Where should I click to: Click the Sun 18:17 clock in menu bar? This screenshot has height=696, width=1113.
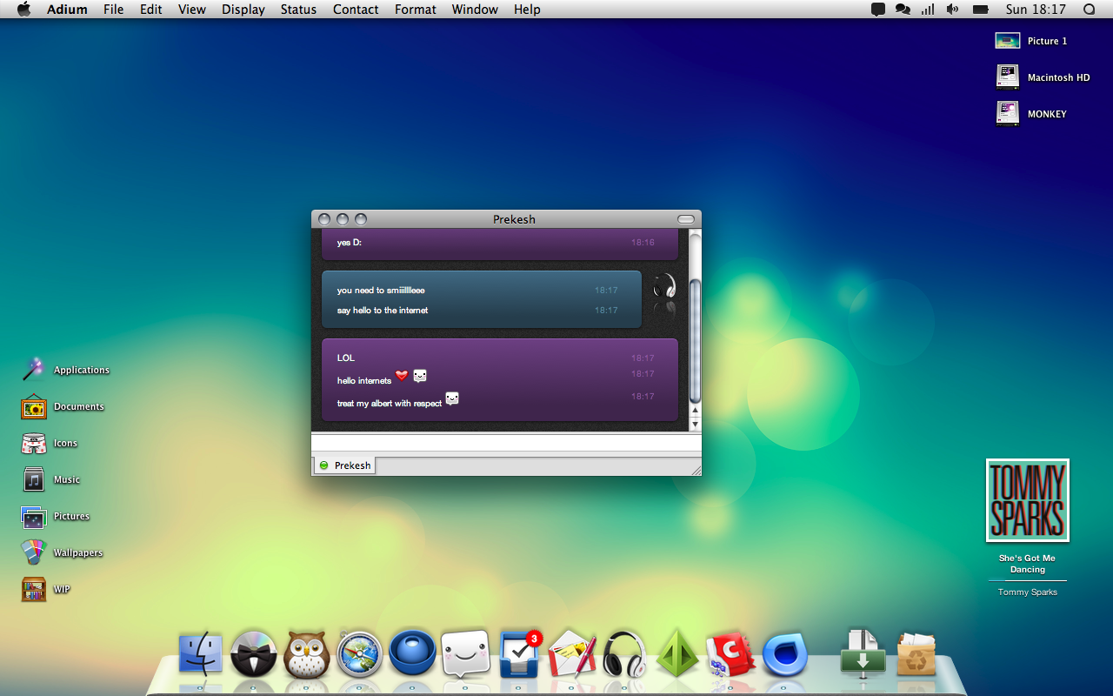coord(1036,10)
